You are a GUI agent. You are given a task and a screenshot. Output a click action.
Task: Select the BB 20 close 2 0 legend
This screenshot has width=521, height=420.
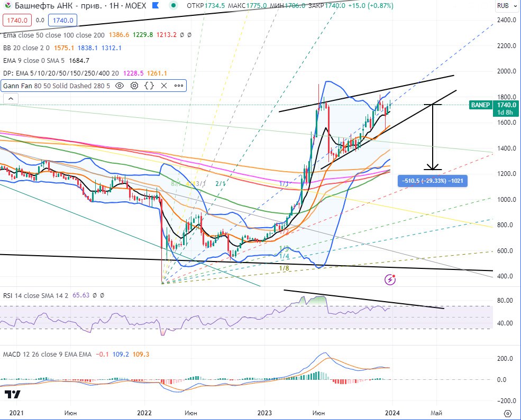pos(26,48)
